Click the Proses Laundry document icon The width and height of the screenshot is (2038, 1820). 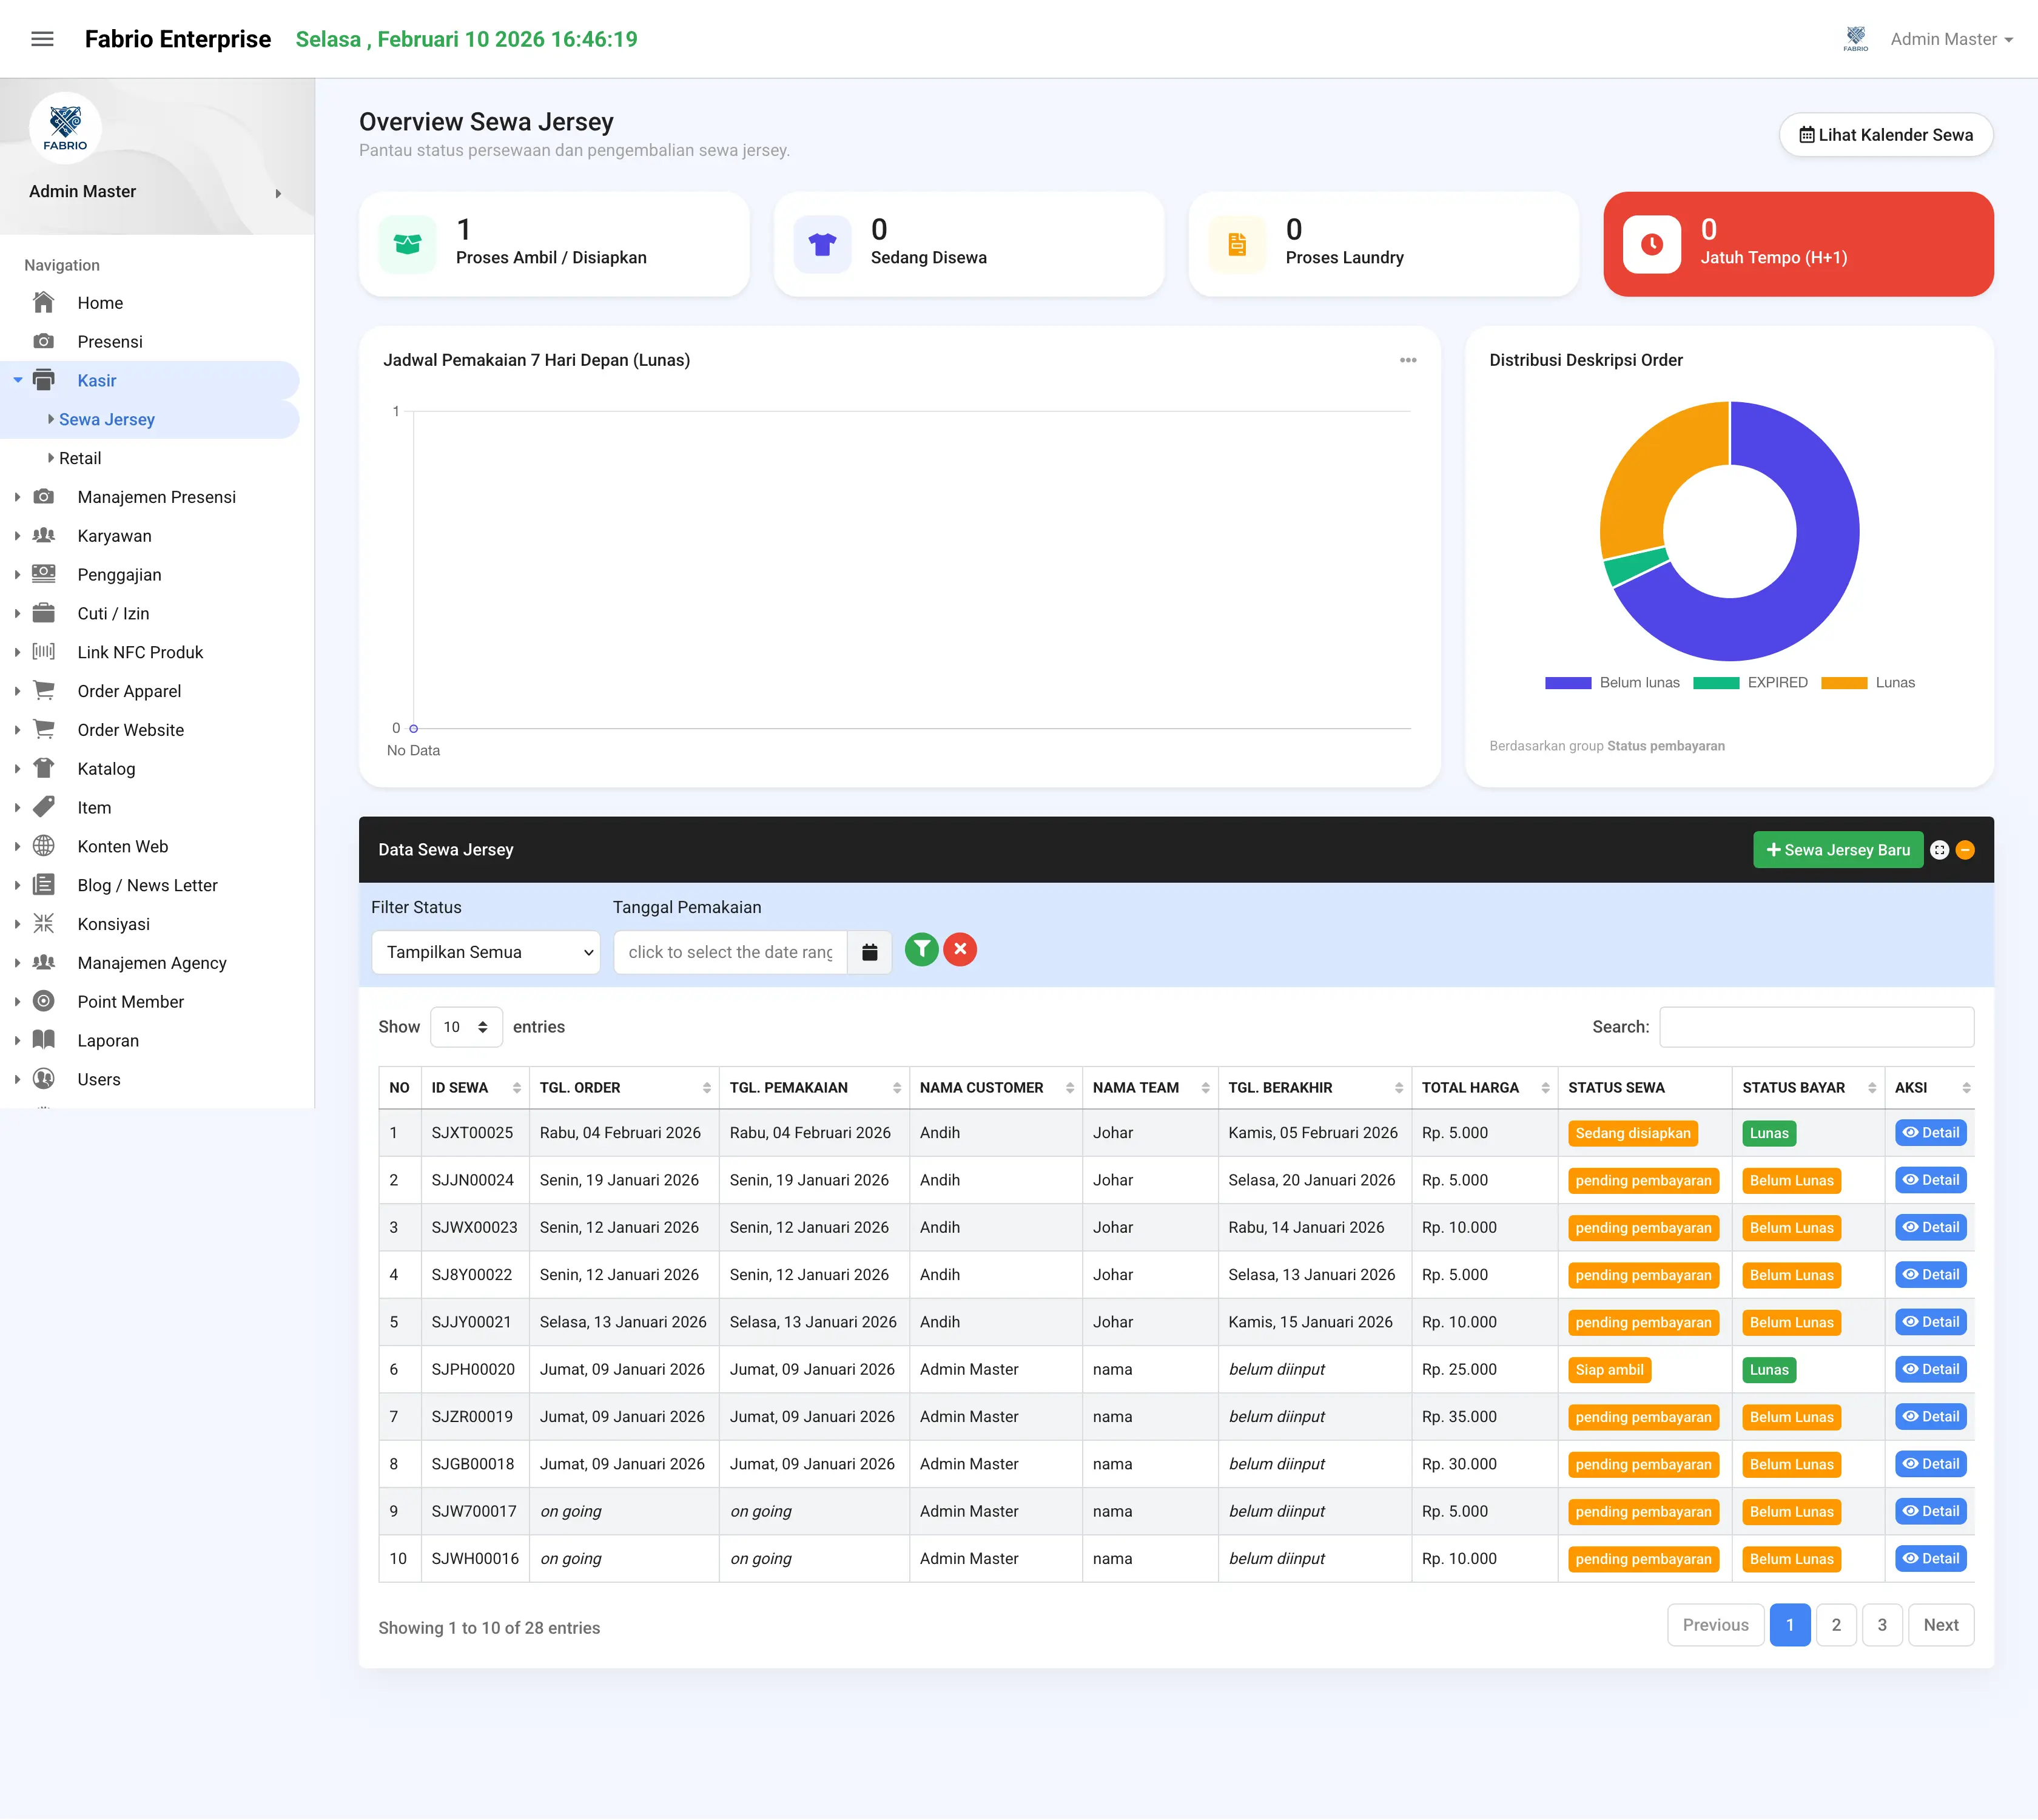click(1237, 244)
